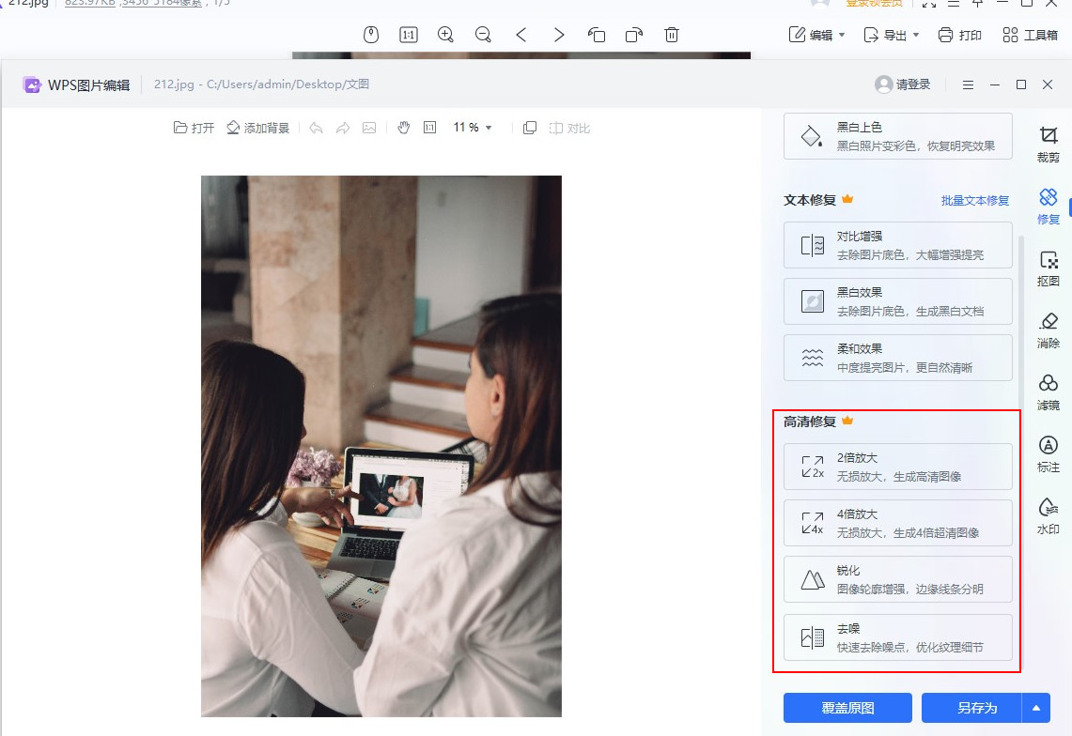Select the 标注 annotation tool

[1048, 453]
